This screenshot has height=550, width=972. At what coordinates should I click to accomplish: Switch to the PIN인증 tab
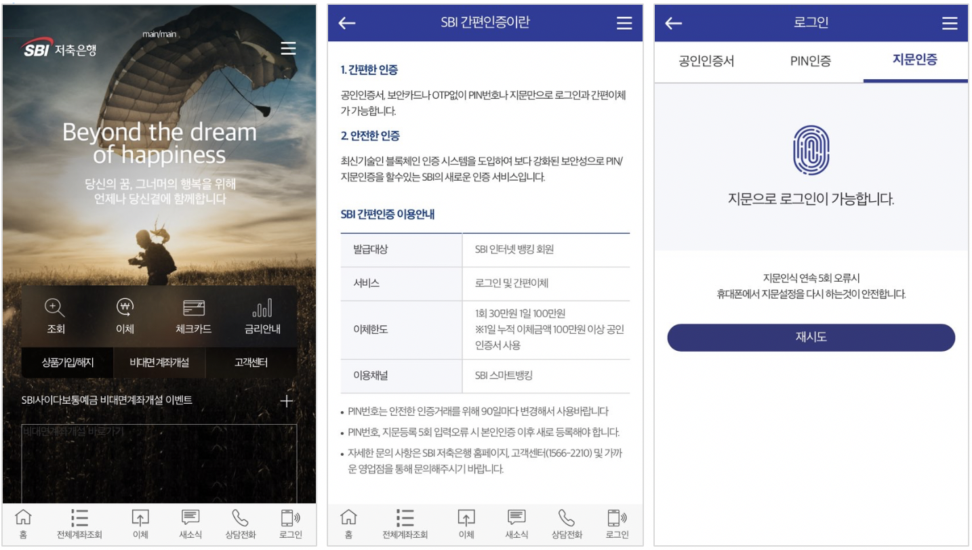811,61
